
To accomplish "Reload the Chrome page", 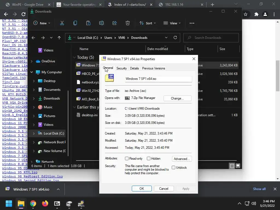I will coord(24,14).
